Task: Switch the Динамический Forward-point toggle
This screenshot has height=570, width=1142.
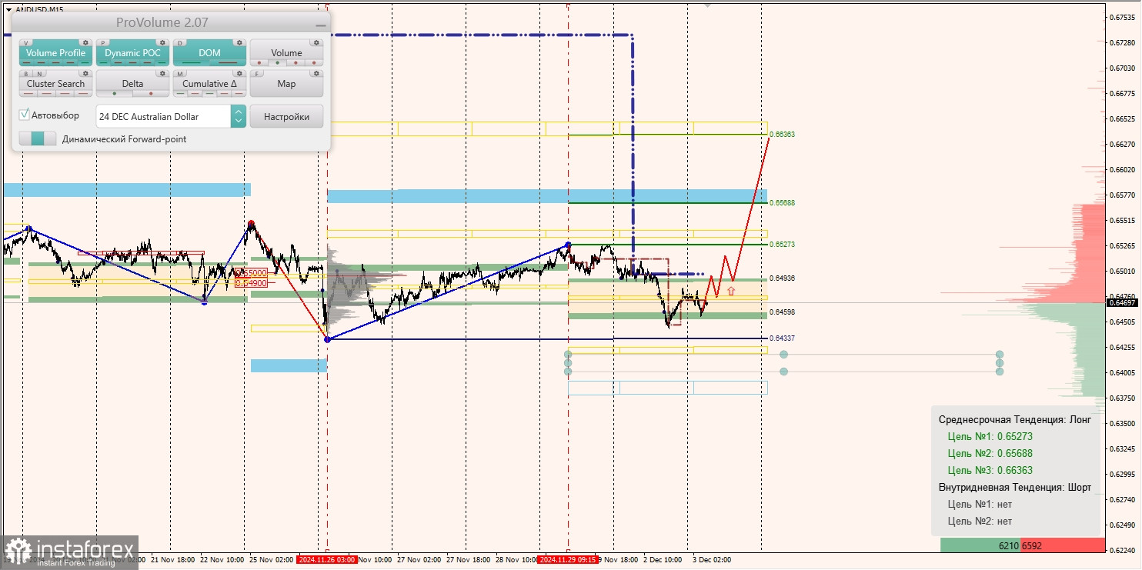Action: [x=38, y=138]
